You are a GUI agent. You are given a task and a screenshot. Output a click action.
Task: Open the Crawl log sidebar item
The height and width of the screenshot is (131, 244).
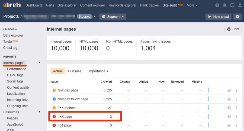click(x=10, y=48)
